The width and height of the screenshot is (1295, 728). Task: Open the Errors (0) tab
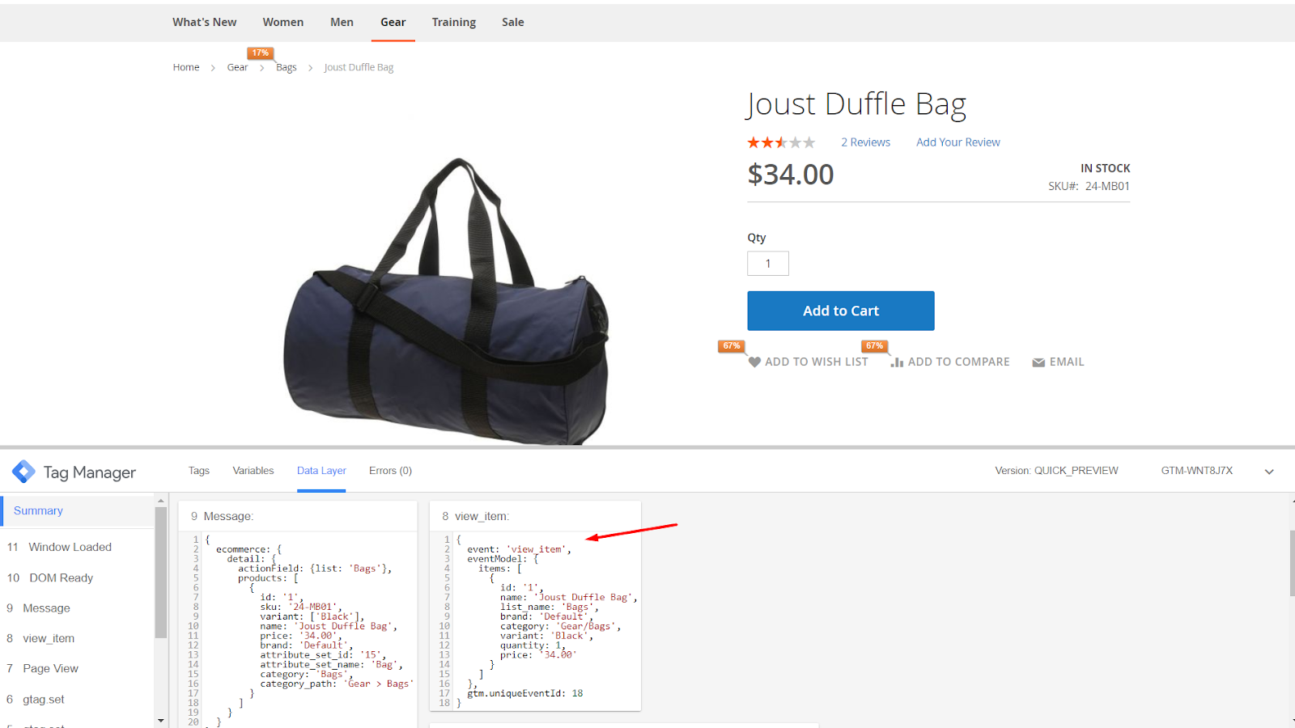click(390, 471)
